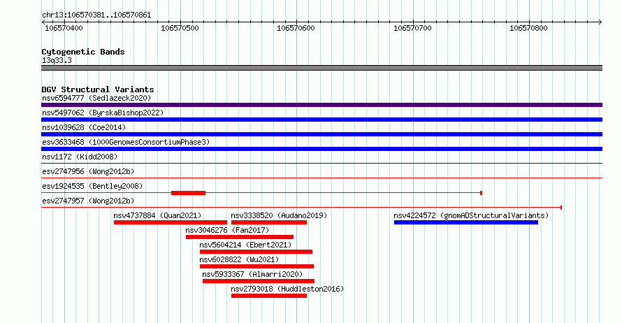Click ruler position 106570500
The width and height of the screenshot is (622, 323).
pos(180,28)
